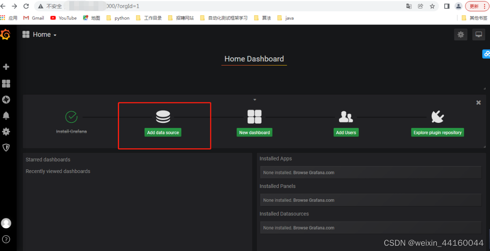Open the translate page icon
Image resolution: width=490 pixels, height=251 pixels.
click(x=409, y=6)
